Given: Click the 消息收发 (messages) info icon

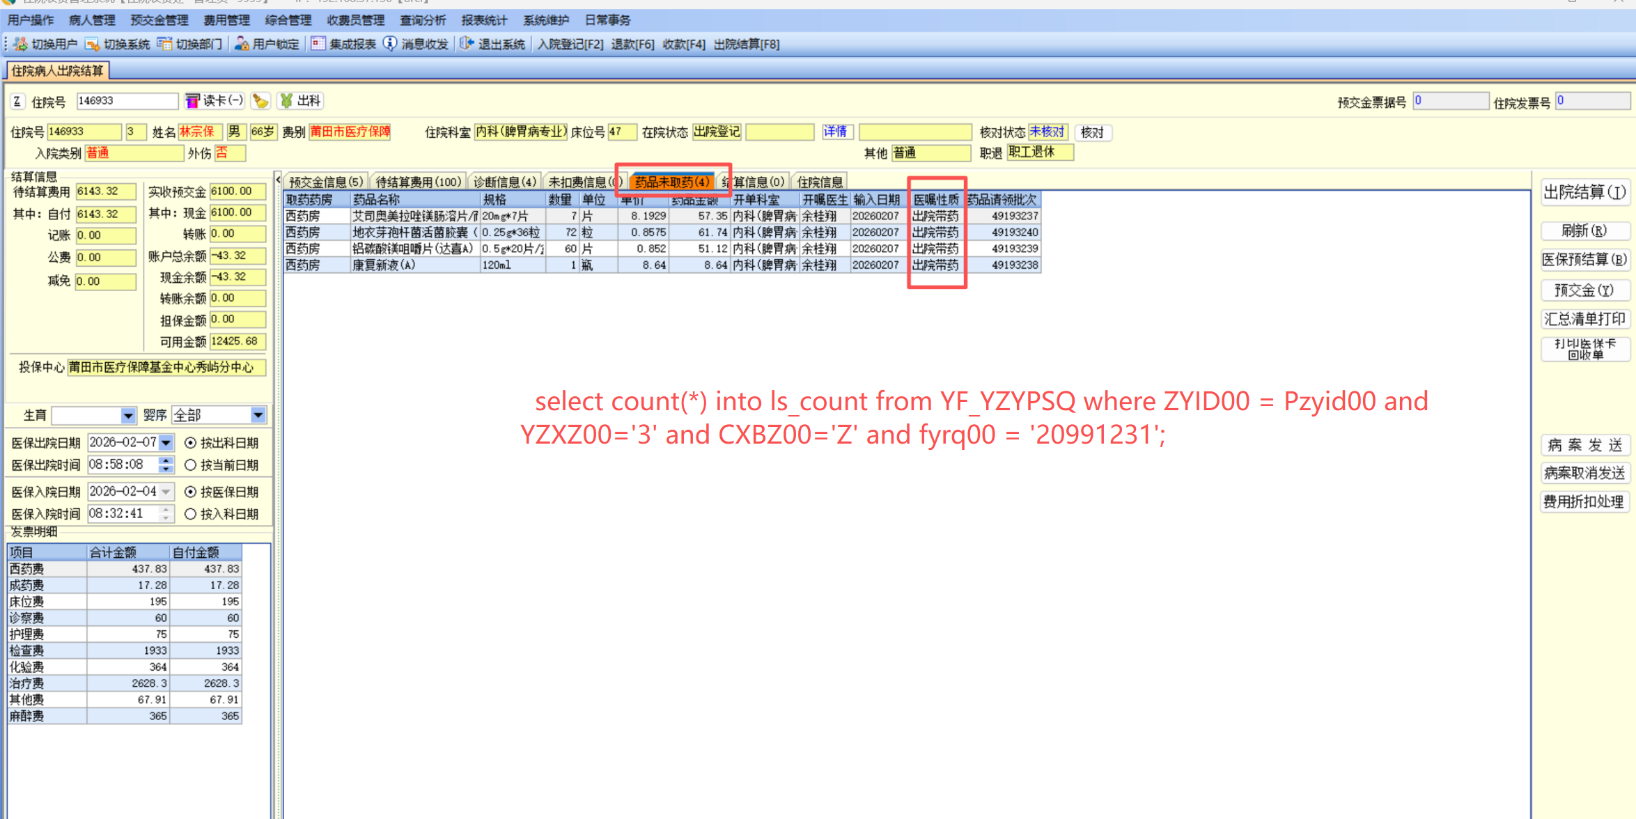Looking at the screenshot, I should tap(390, 44).
